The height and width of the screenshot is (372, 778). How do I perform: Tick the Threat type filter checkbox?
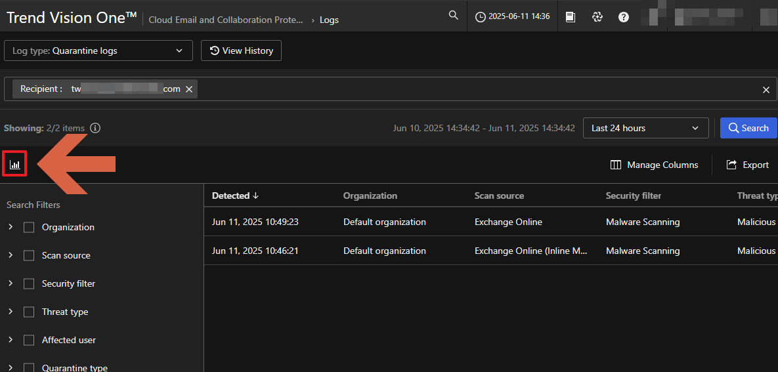(29, 312)
